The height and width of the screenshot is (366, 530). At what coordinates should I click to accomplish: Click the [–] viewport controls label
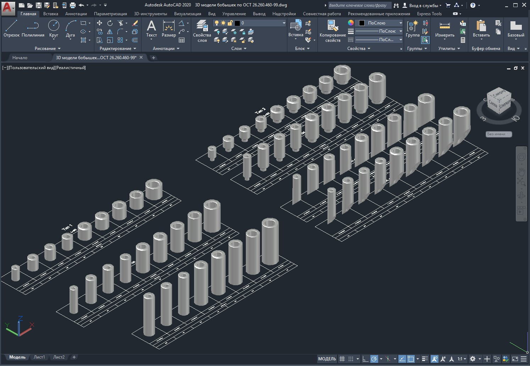[5, 68]
